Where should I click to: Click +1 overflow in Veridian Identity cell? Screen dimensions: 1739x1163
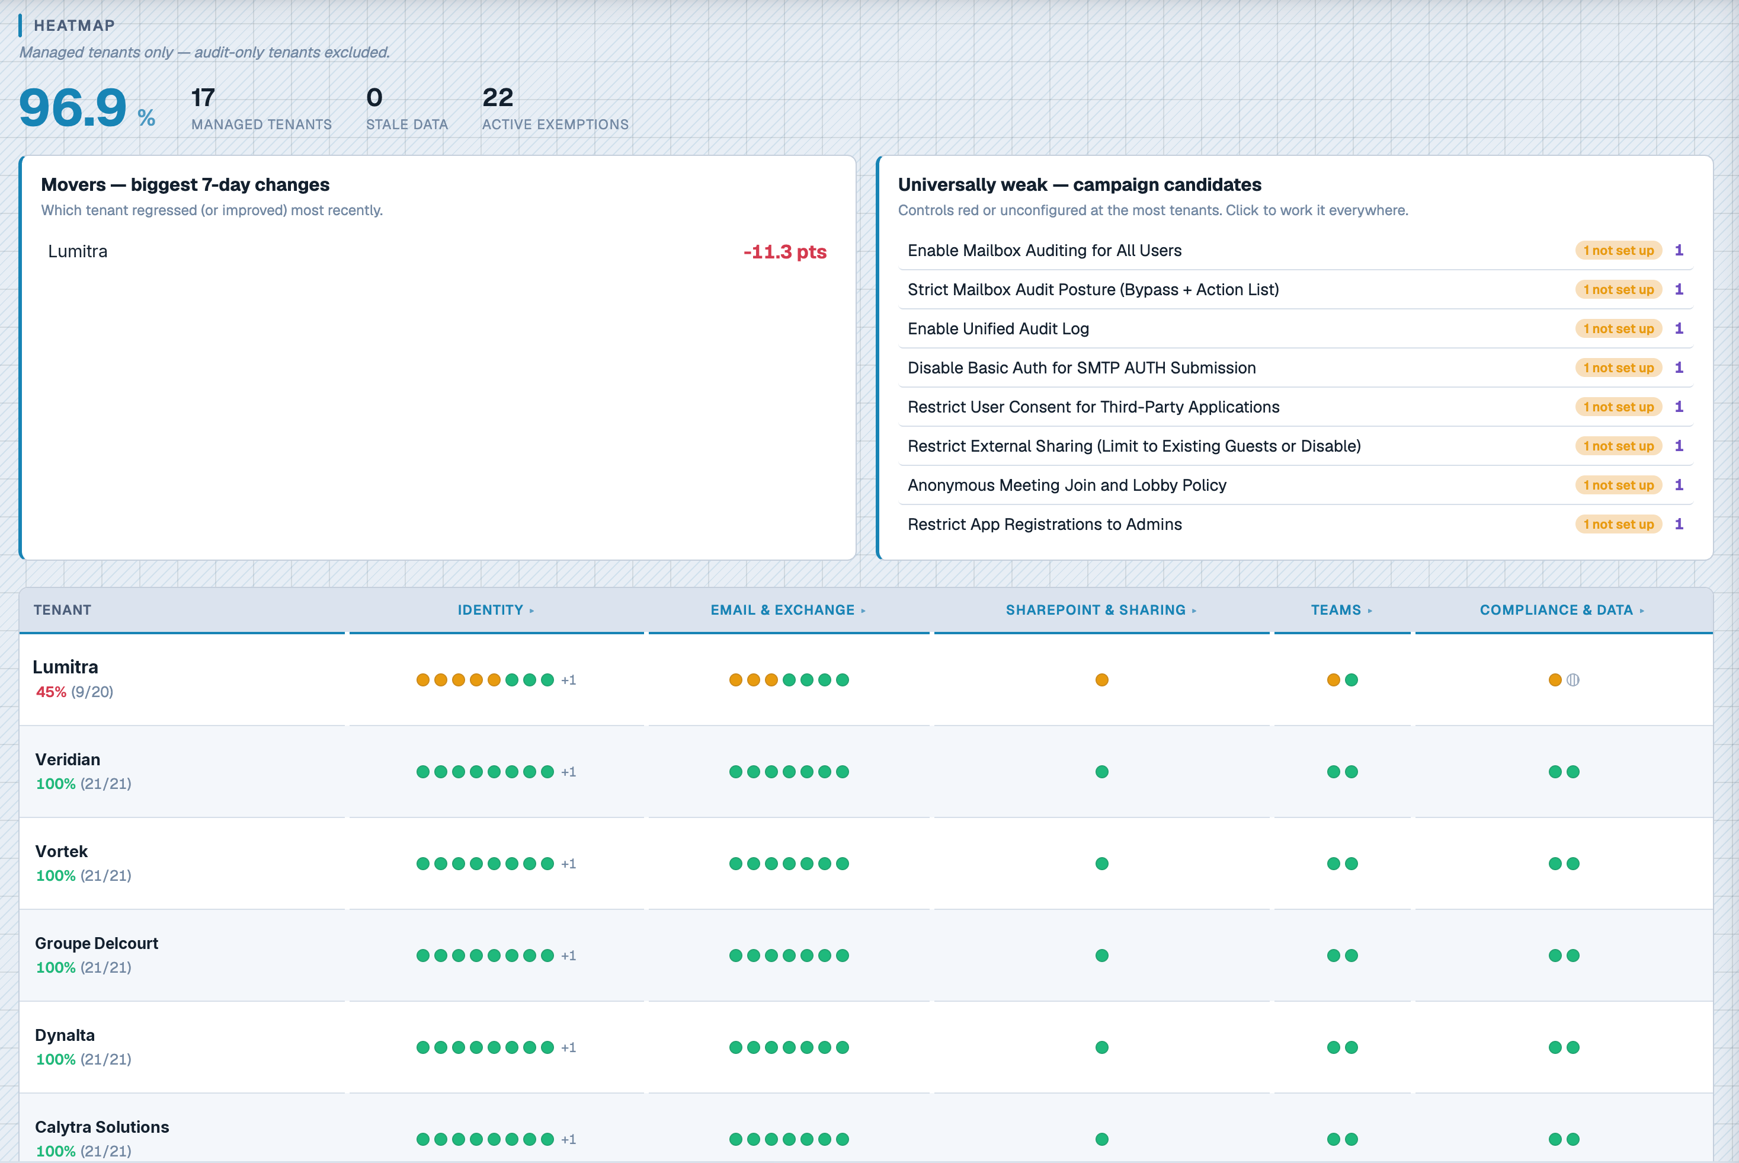(569, 772)
